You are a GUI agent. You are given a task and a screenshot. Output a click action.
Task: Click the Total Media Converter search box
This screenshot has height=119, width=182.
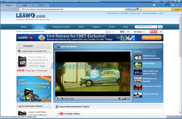click(x=146, y=27)
